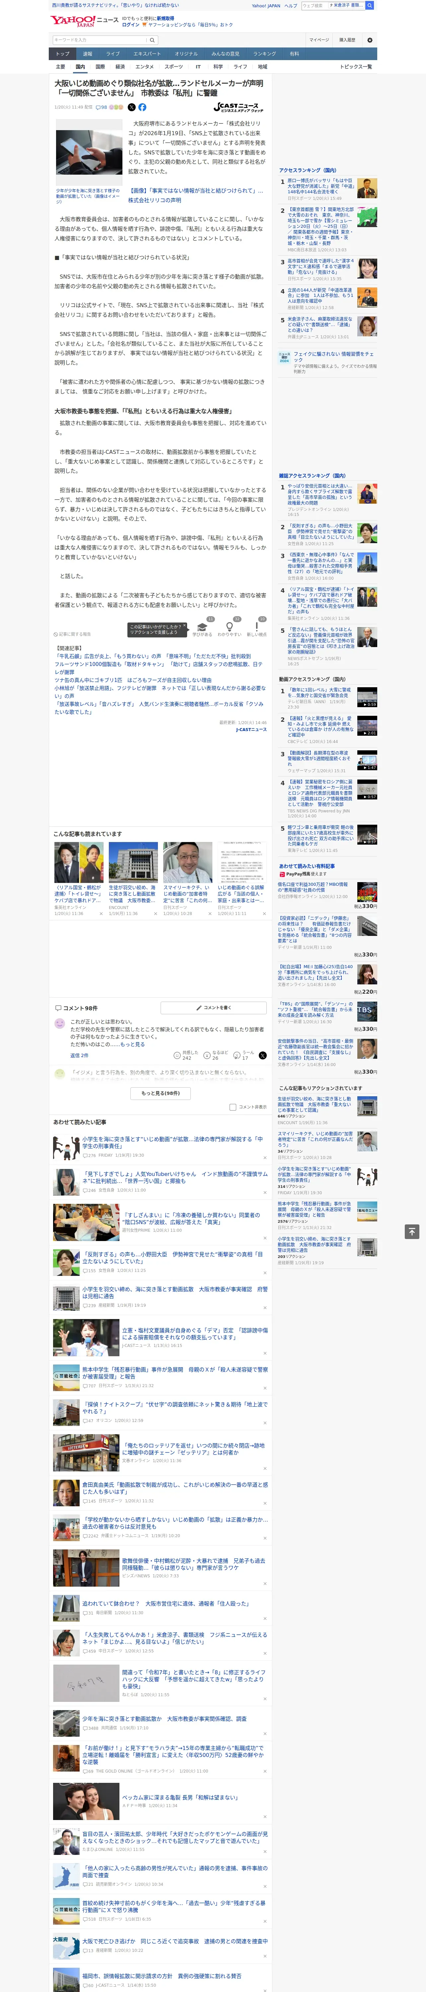Open the article photo thumbnail
Image resolution: width=426 pixels, height=1992 pixels.
(89, 153)
